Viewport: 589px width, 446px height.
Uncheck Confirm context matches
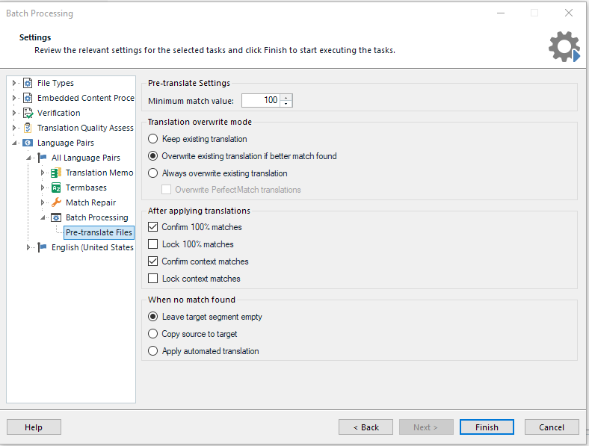pyautogui.click(x=153, y=261)
